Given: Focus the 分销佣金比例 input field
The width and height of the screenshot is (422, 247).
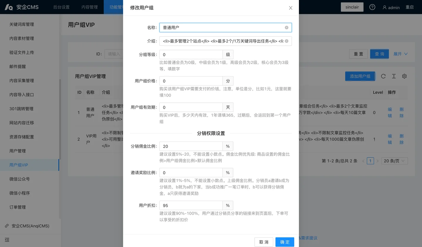Looking at the screenshot, I should click(191, 146).
